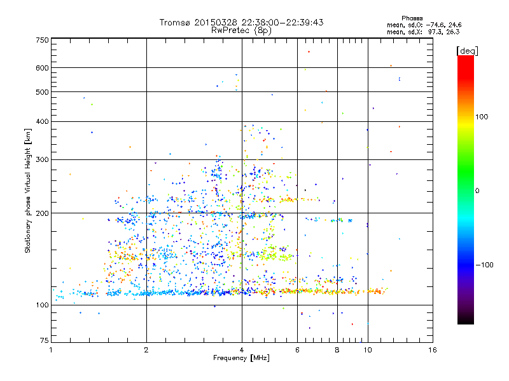Click the black bottom of the colorbar
The height and width of the screenshot is (381, 509).
point(466,319)
